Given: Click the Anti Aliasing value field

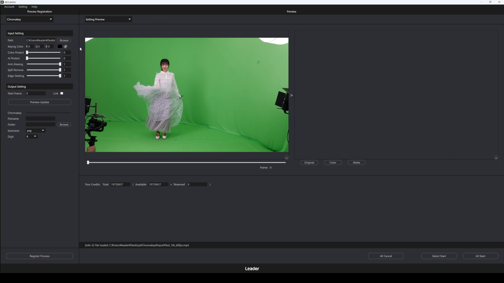Looking at the screenshot, I should (x=67, y=64).
